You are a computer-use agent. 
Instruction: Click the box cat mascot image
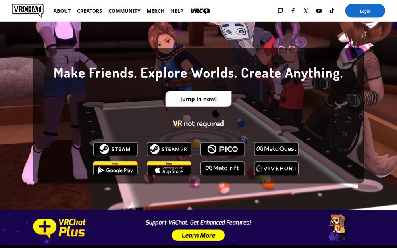pos(338,228)
